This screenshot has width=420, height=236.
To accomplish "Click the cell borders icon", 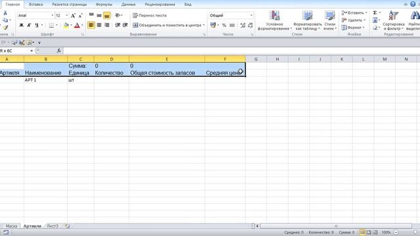I will [51, 25].
